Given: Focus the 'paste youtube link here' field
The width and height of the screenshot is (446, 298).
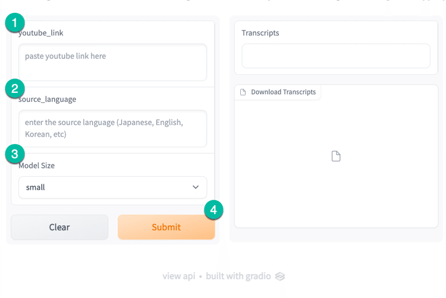Looking at the screenshot, I should click(x=112, y=62).
